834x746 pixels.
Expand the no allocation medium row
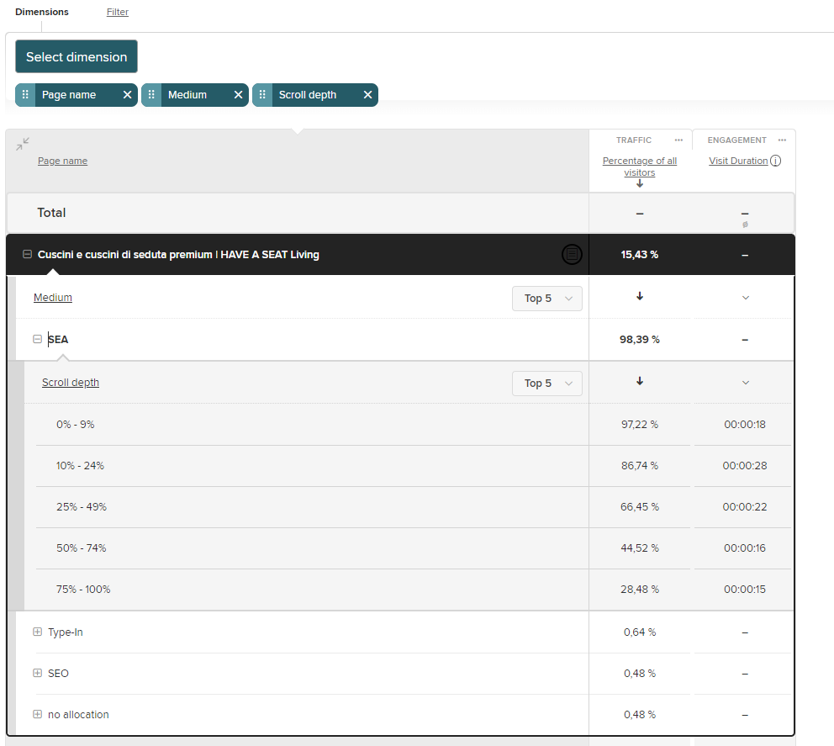click(37, 714)
